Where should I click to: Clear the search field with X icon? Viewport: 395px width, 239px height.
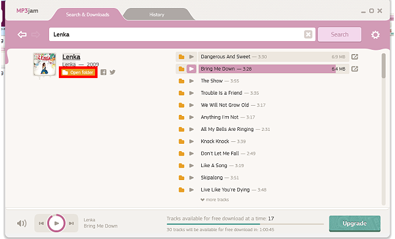pos(308,34)
